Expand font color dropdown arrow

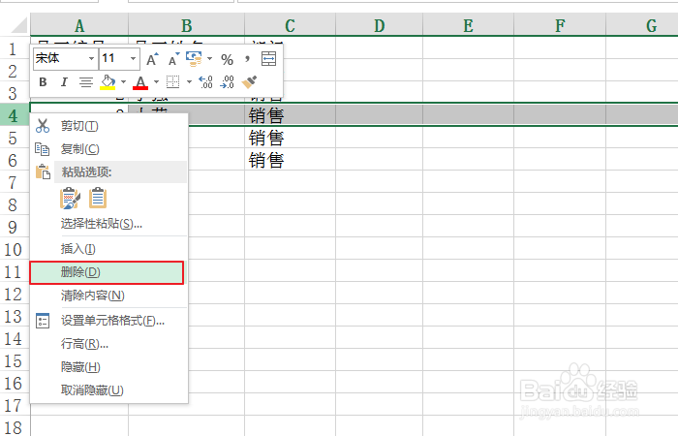pyautogui.click(x=156, y=81)
